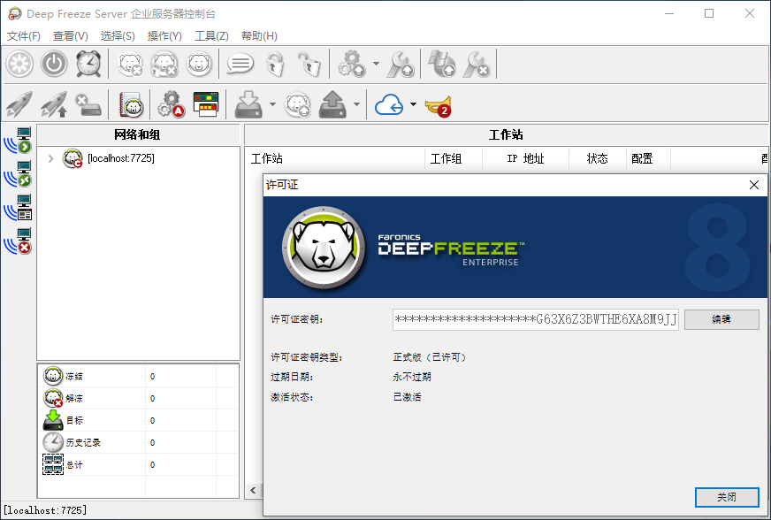The width and height of the screenshot is (771, 520).
Task: Click the 编辑 button beside license key
Action: pos(721,319)
